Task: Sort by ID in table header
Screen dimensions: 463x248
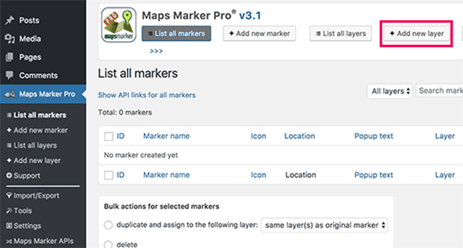Action: [x=121, y=136]
